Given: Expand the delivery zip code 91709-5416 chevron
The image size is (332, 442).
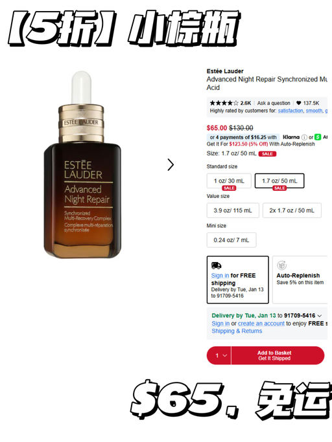Looking at the screenshot, I should click(x=320, y=316).
